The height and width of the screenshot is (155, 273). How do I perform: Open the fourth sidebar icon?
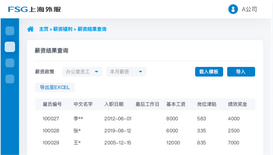pyautogui.click(x=10, y=79)
